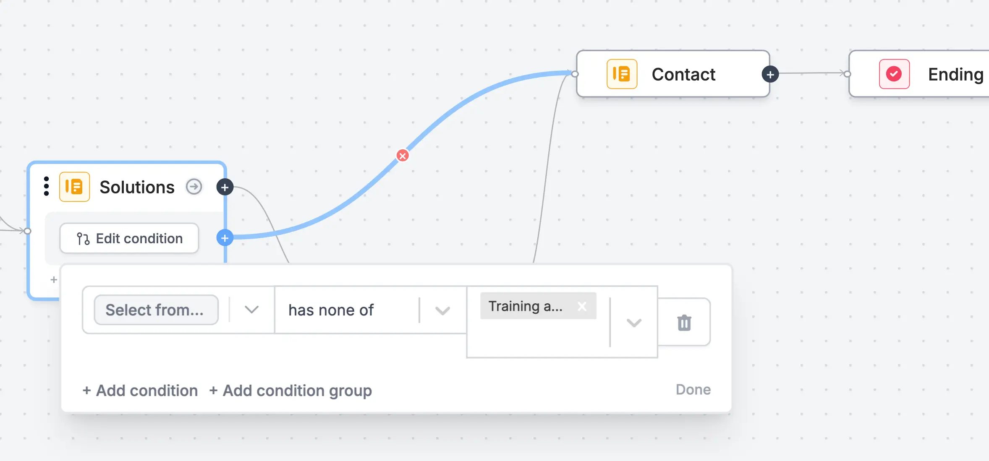Viewport: 989px width, 461px height.
Task: Remove the Training a... tag
Action: (582, 306)
